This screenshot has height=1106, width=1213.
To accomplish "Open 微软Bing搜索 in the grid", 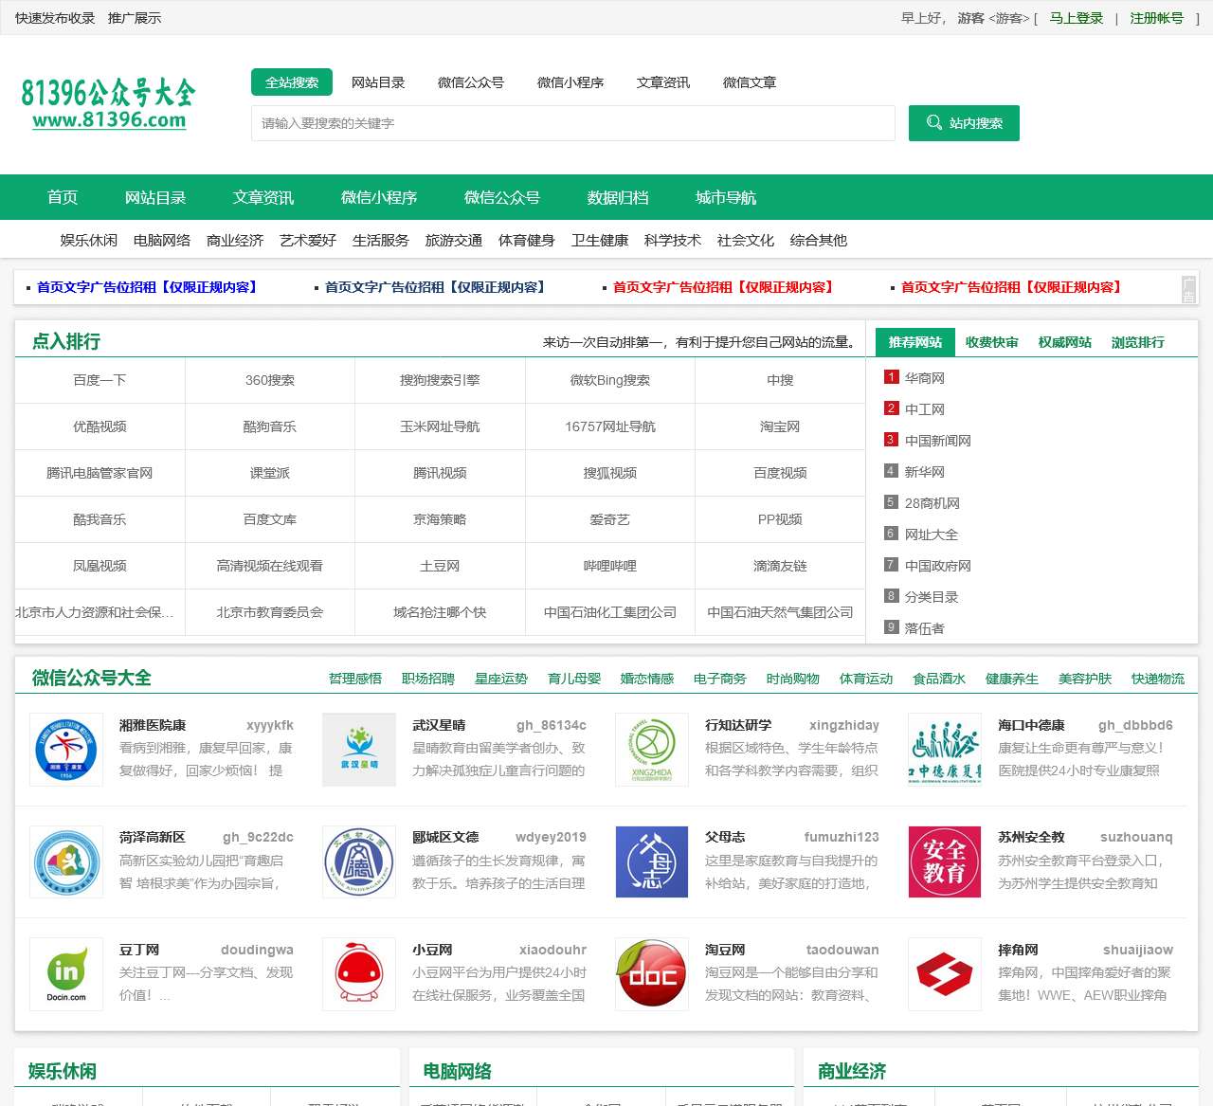I will 610,380.
